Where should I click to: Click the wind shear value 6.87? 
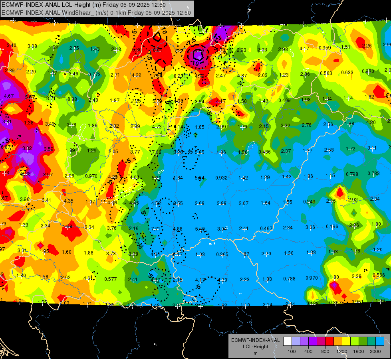tap(6, 147)
